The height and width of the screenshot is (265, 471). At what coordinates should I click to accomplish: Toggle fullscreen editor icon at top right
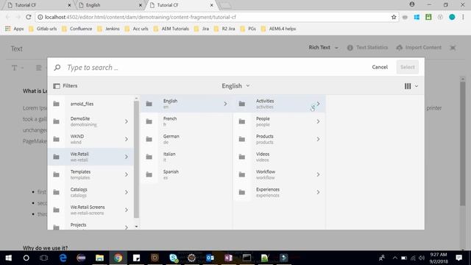pos(453,48)
